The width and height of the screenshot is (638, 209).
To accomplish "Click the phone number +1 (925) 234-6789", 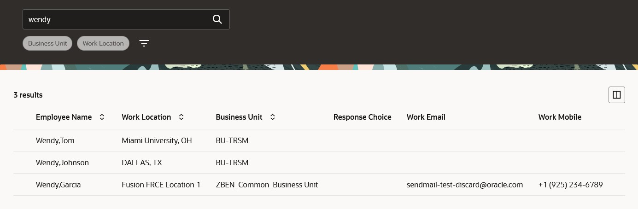I will point(570,185).
